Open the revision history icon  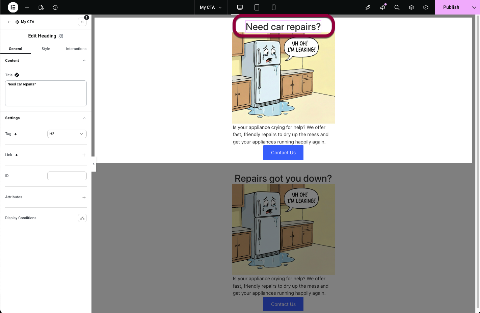pyautogui.click(x=55, y=7)
